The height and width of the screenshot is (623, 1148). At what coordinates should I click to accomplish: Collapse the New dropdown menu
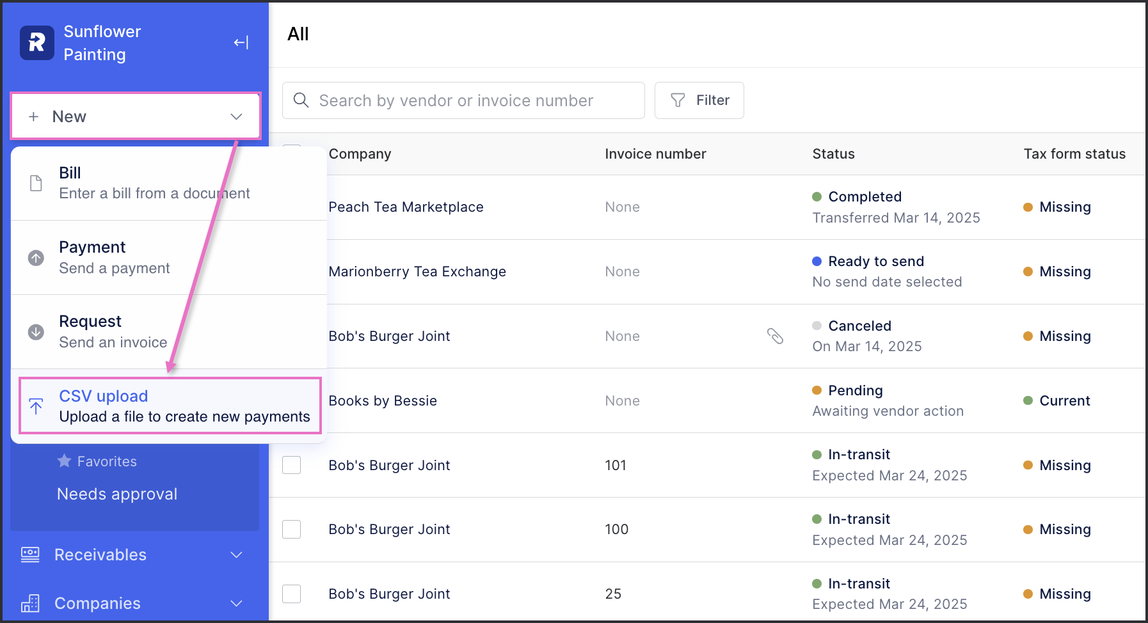[x=236, y=116]
